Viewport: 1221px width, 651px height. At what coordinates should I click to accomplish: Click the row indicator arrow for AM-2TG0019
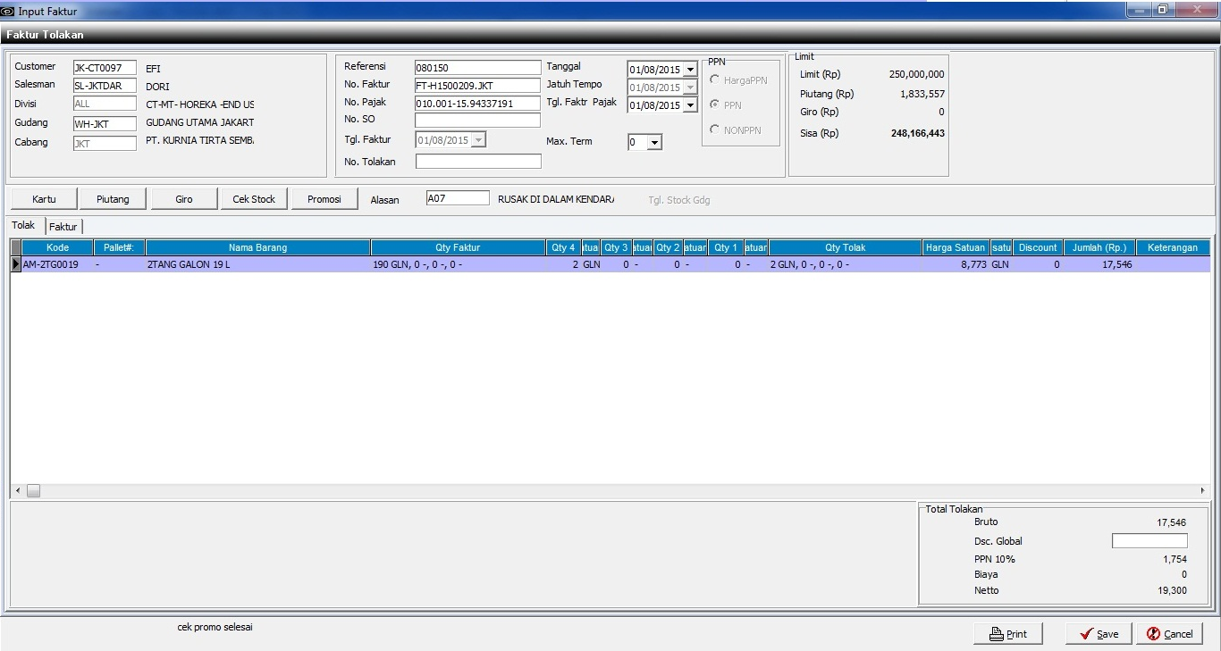click(x=16, y=265)
